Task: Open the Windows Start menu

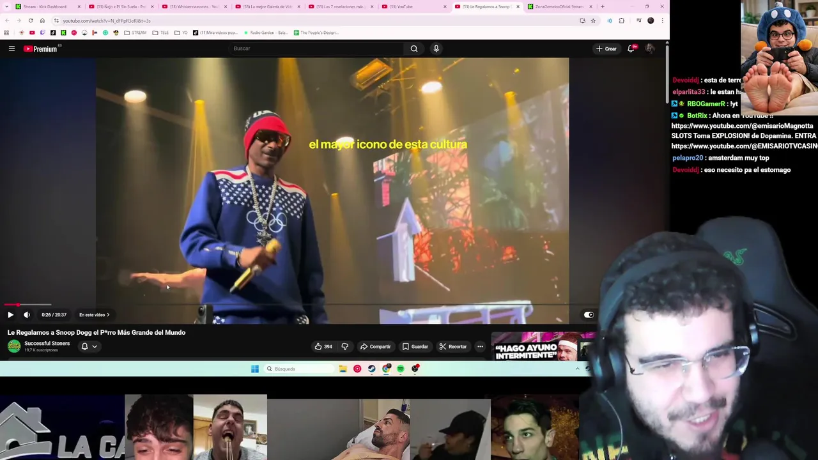Action: click(255, 369)
